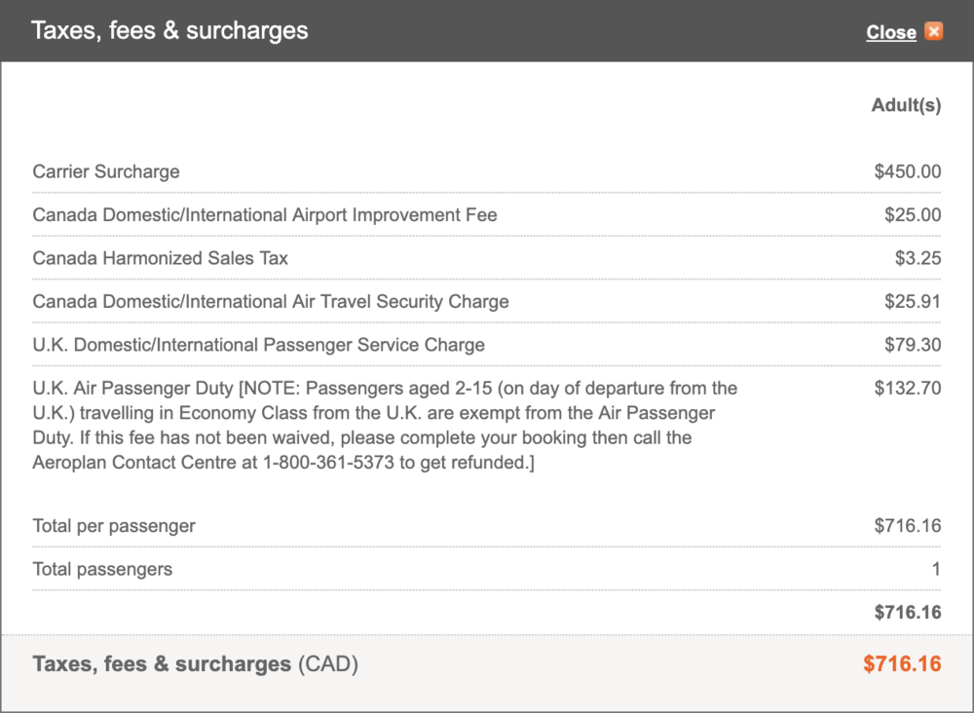Screen dimensions: 974x713
Task: Select the $132.70 passenger duty amount
Action: click(x=908, y=389)
